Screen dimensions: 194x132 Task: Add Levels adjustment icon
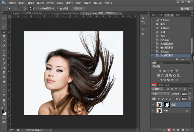(164, 71)
